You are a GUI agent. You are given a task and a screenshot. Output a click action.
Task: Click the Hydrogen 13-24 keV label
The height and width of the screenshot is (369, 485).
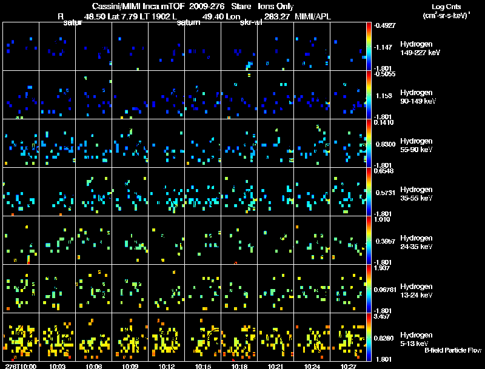(416, 291)
